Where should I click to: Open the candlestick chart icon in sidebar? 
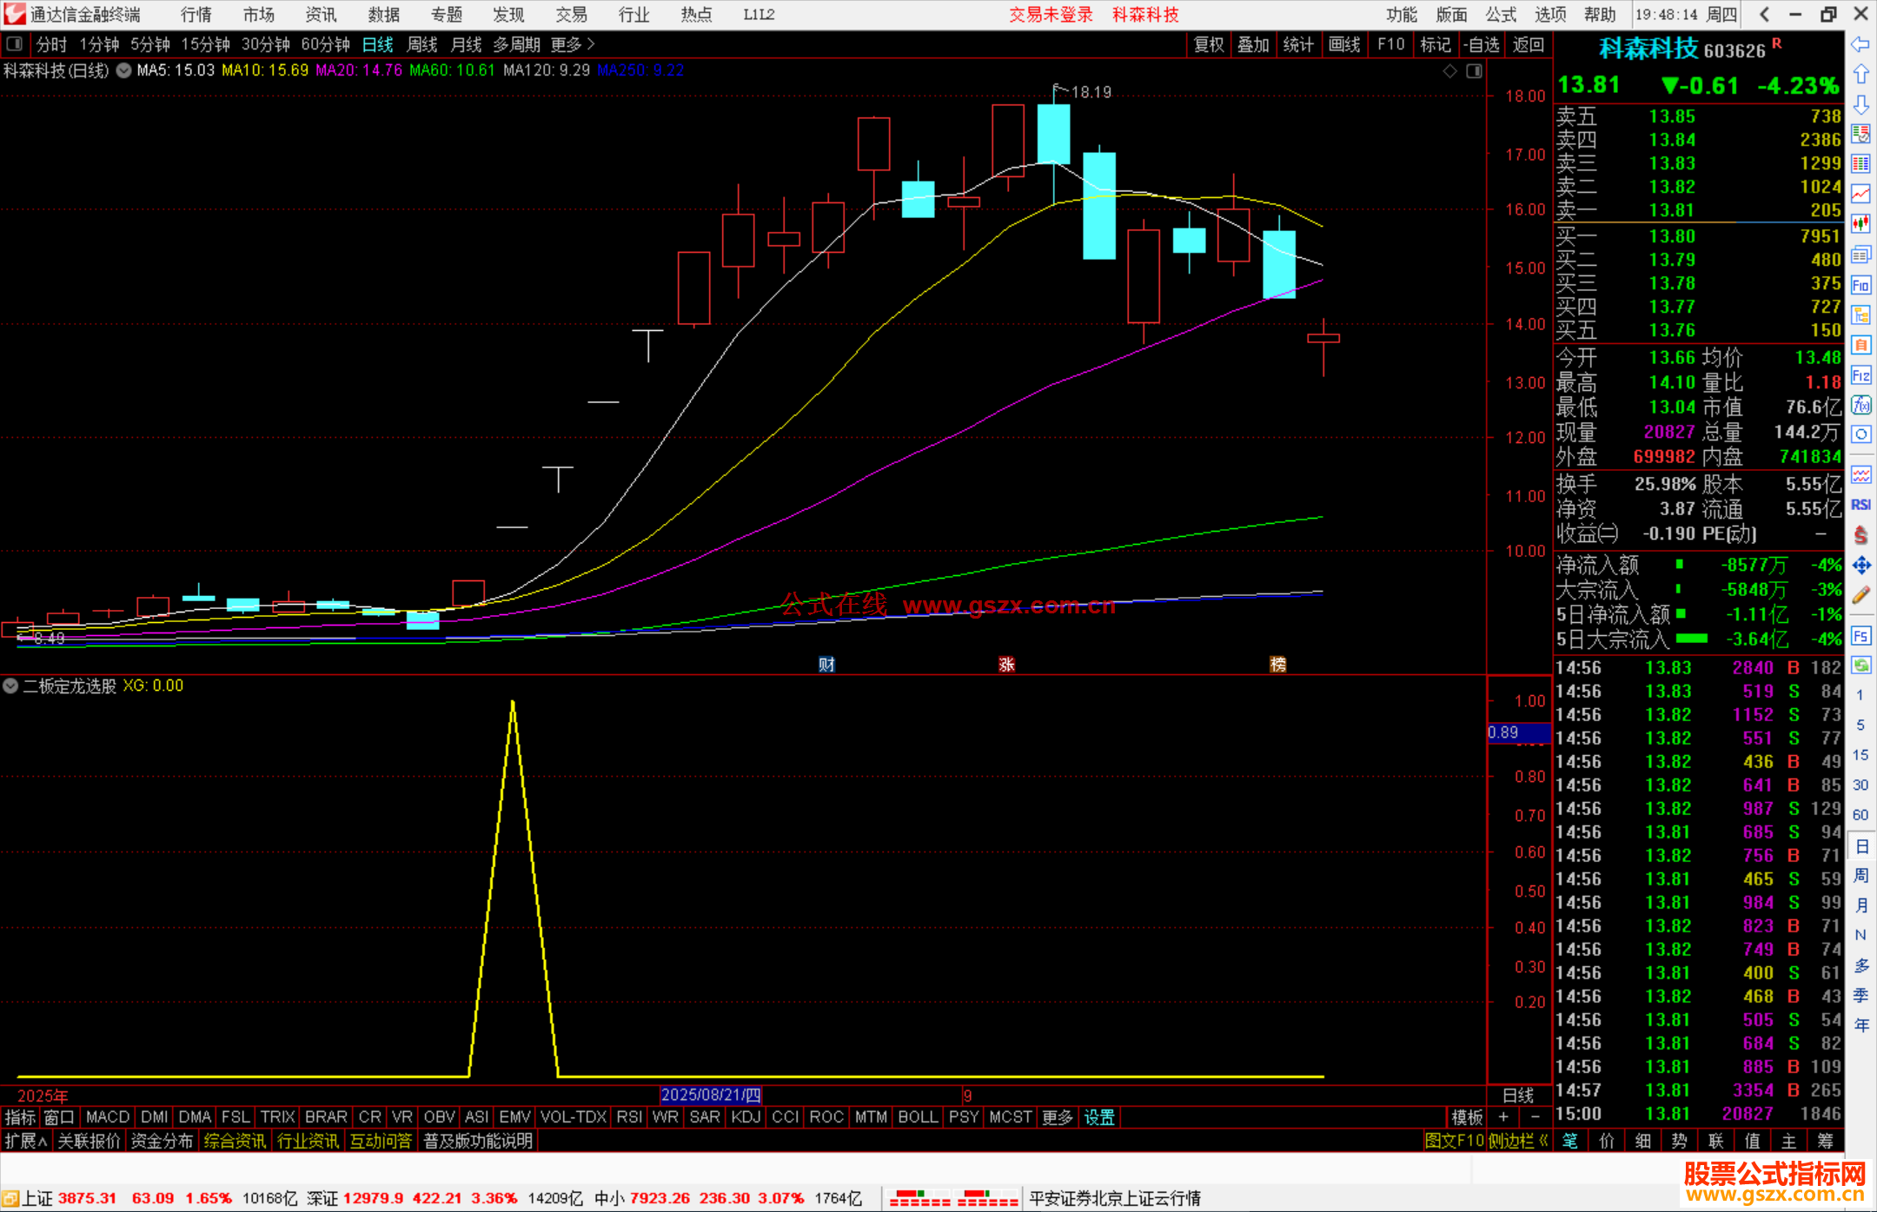point(1860,224)
